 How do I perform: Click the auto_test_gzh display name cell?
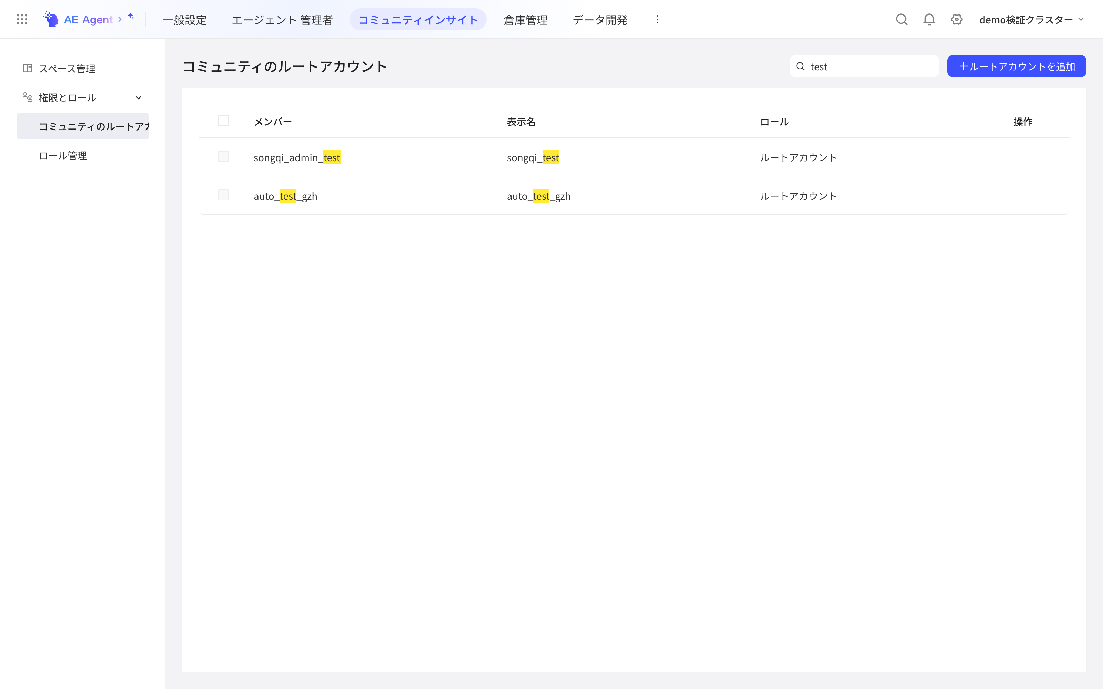coord(538,196)
